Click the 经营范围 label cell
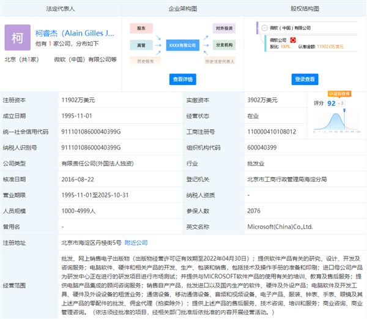 pyautogui.click(x=29, y=285)
